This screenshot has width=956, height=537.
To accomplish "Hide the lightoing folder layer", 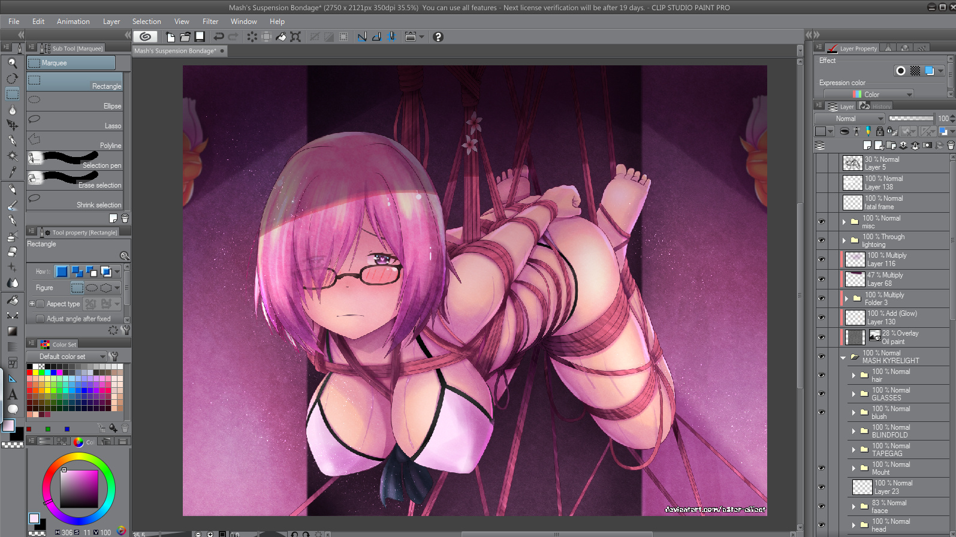I will [x=821, y=240].
